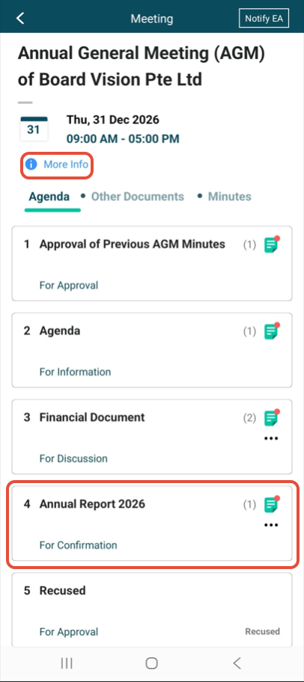Screen dimensions: 304x682
Task: Click the Notify EA button
Action: [264, 18]
